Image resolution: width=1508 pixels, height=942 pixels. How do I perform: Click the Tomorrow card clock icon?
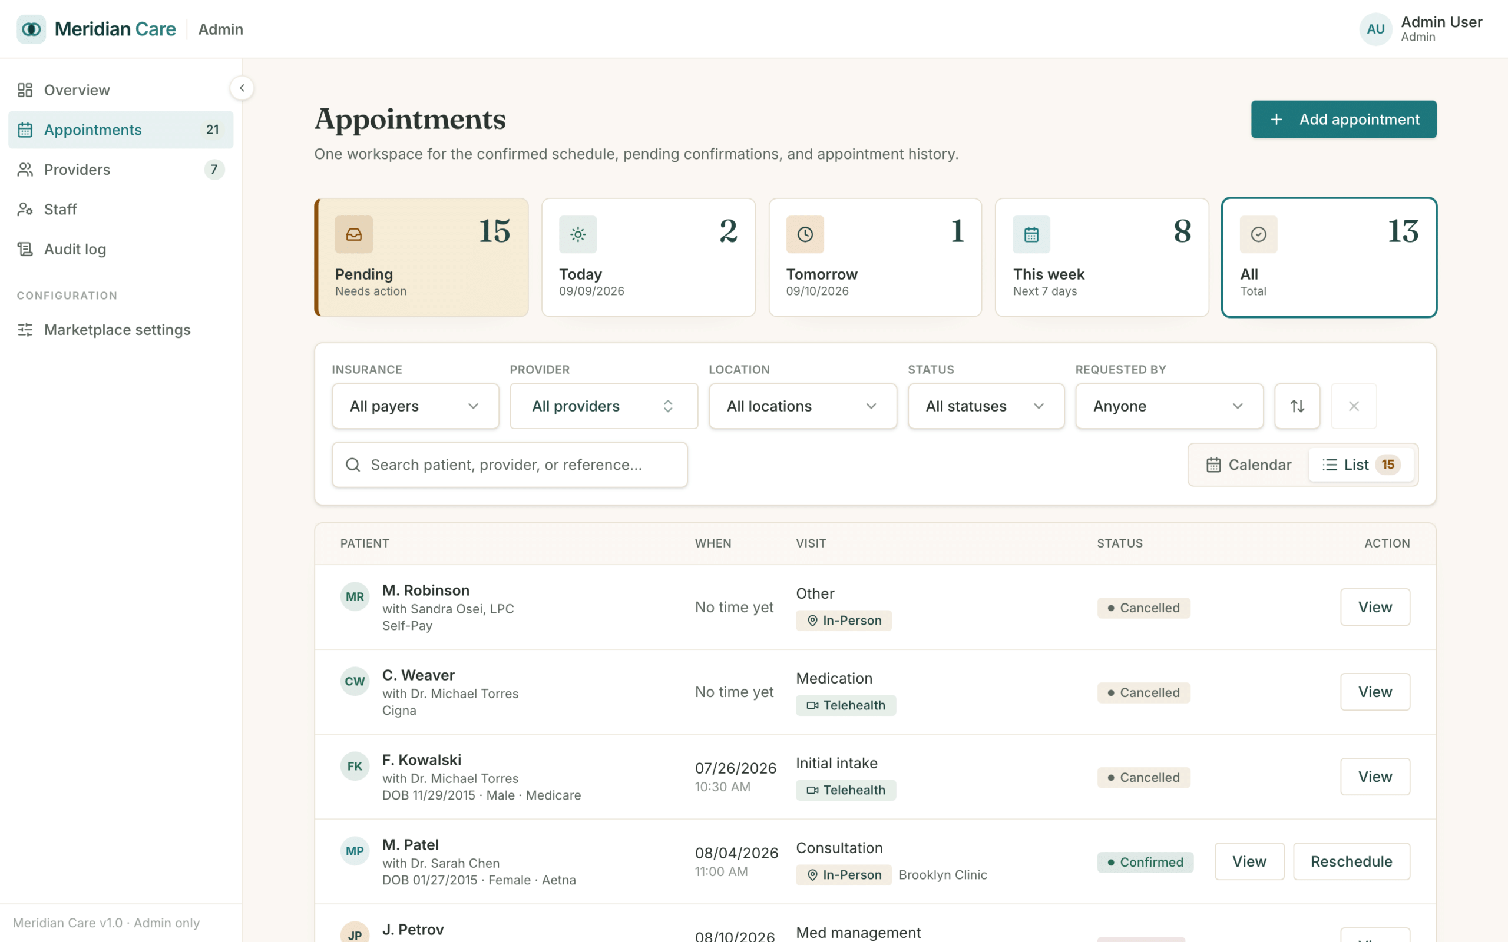coord(805,234)
